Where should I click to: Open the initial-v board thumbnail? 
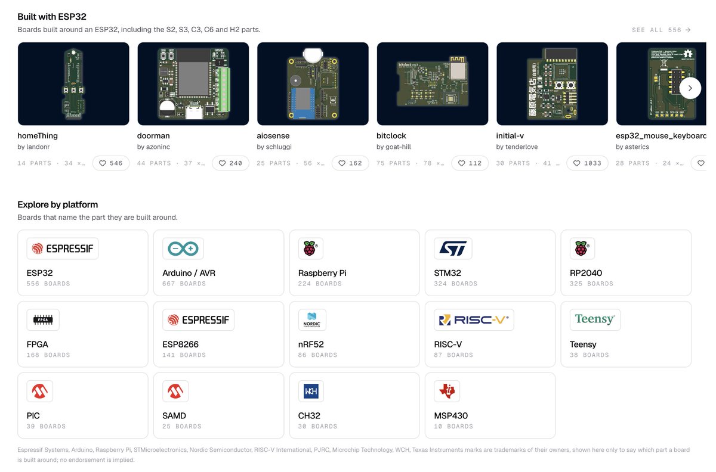(x=552, y=83)
